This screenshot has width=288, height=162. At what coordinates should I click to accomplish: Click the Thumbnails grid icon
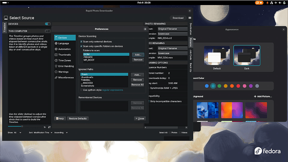pos(56,55)
